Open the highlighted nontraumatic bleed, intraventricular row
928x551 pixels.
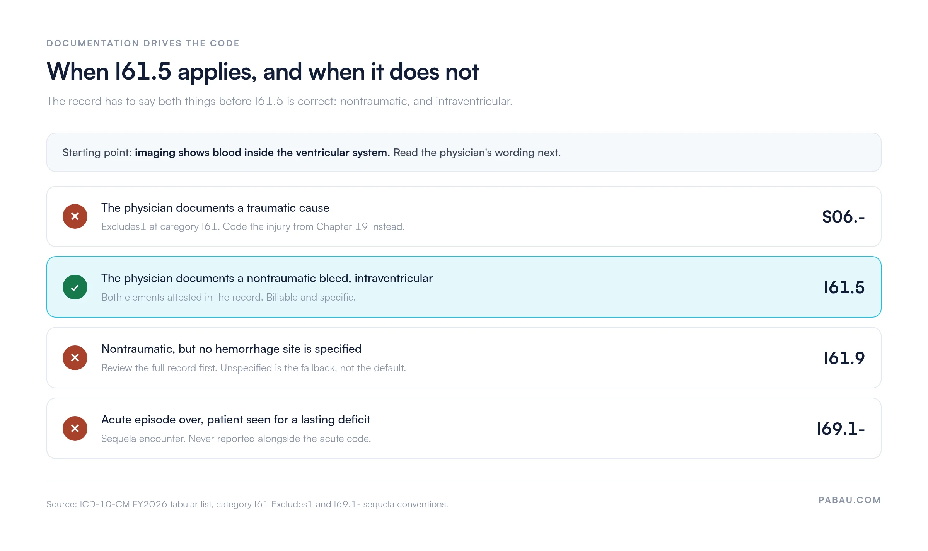[x=464, y=287]
